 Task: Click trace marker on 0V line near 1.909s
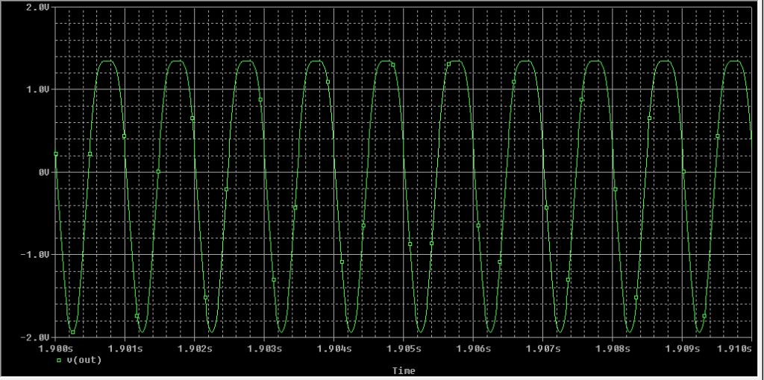tap(683, 171)
